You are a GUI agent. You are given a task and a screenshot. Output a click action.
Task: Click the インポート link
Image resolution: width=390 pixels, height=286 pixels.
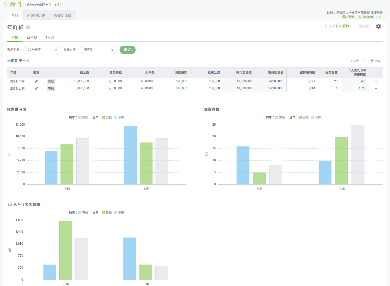click(357, 61)
